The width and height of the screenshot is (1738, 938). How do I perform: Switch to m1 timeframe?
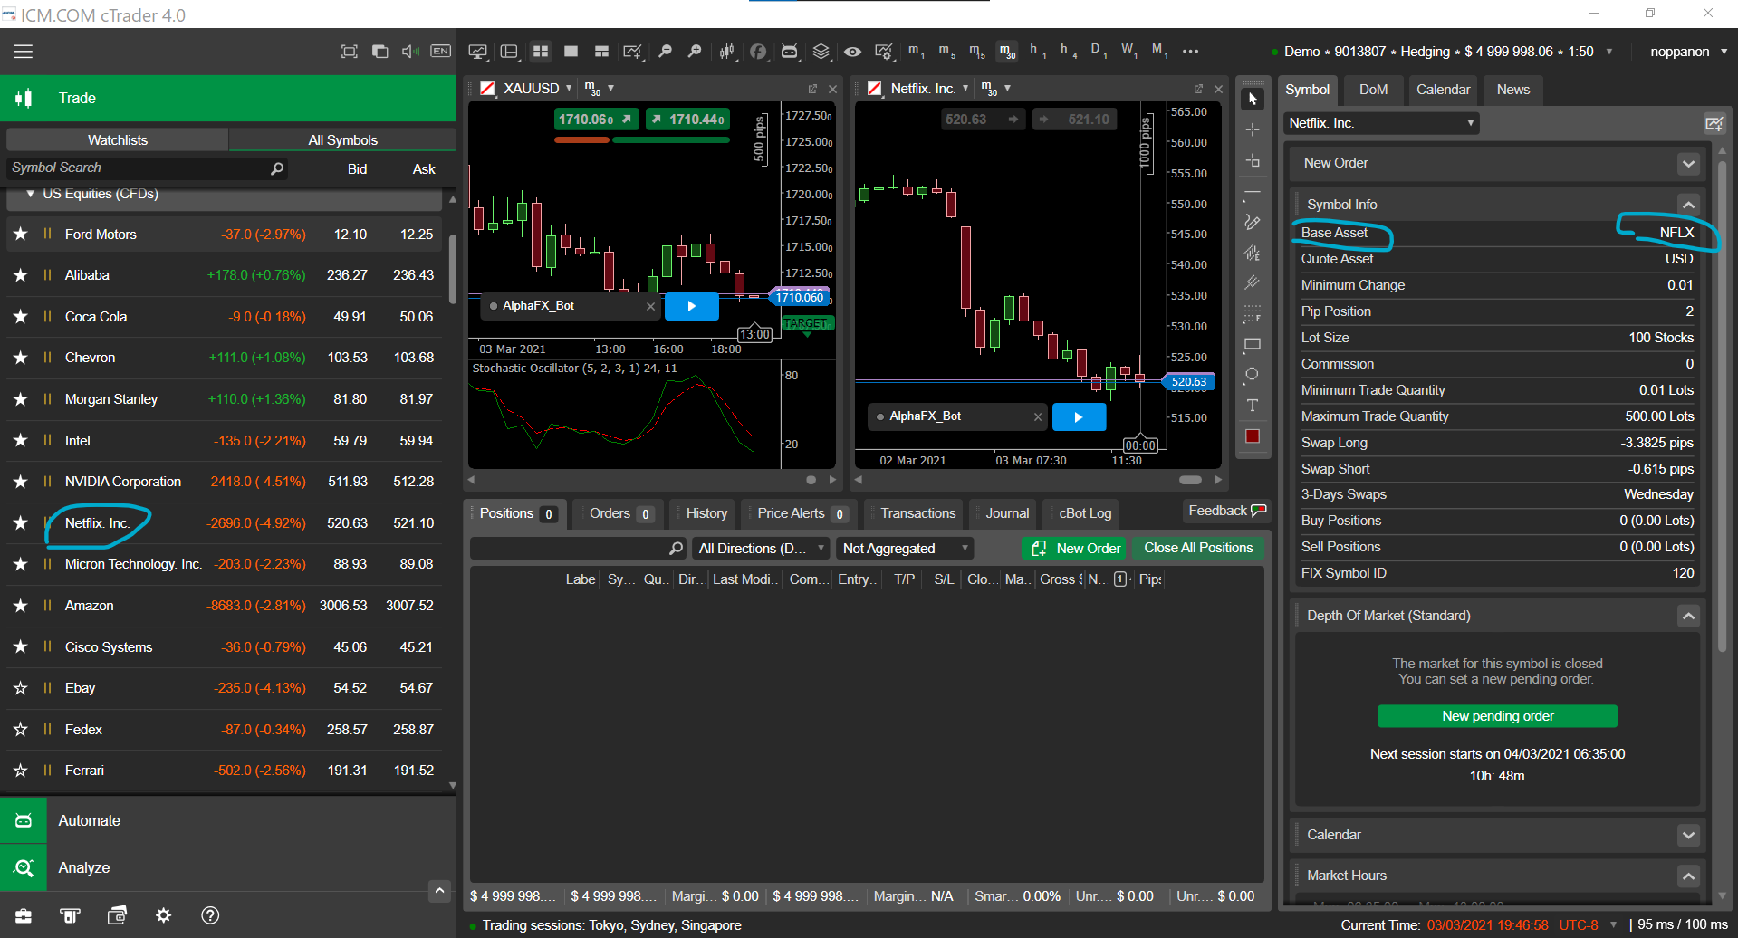coord(917,52)
